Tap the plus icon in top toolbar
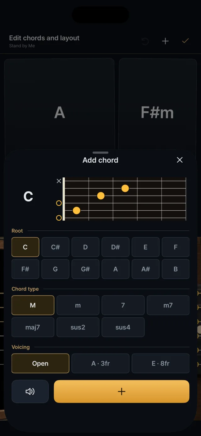The image size is (201, 436). coord(165,41)
